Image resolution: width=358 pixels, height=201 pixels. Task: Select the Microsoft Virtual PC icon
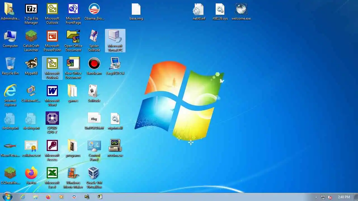click(115, 41)
